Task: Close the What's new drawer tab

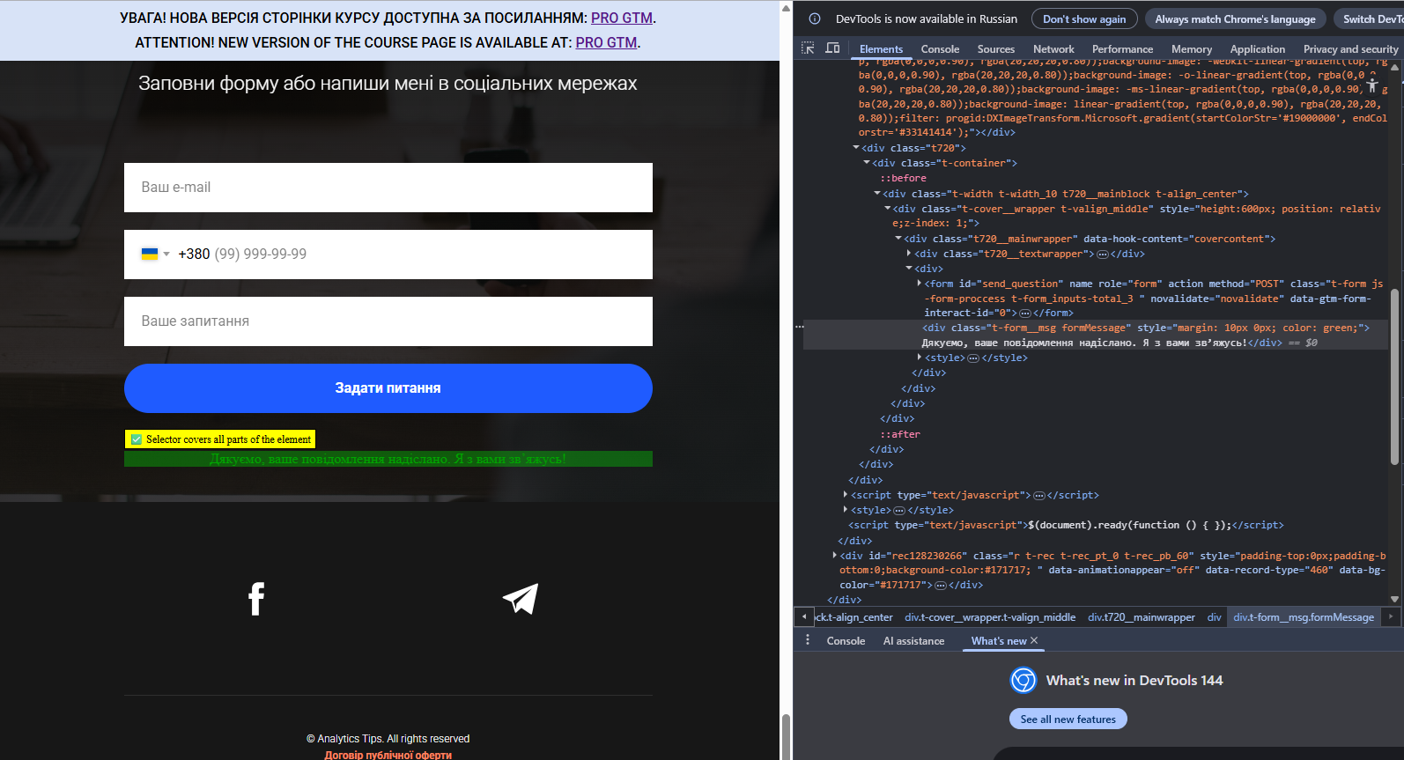Action: 1034,640
